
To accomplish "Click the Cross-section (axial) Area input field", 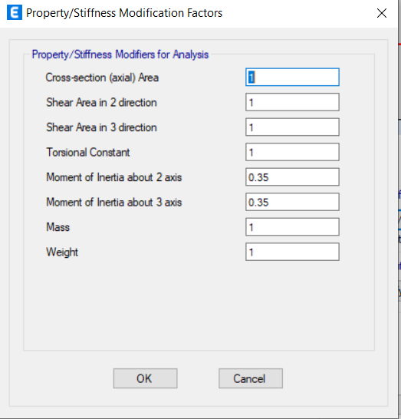I will click(292, 78).
